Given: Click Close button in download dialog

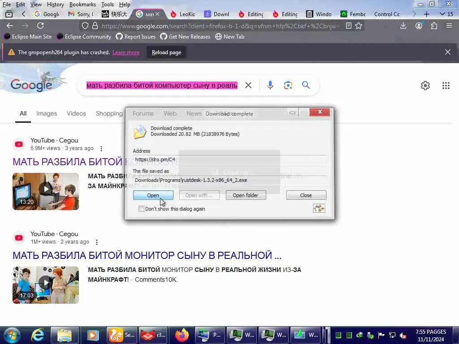Looking at the screenshot, I should coord(306,195).
